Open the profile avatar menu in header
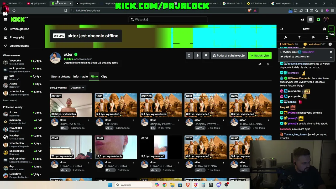 tap(326, 19)
